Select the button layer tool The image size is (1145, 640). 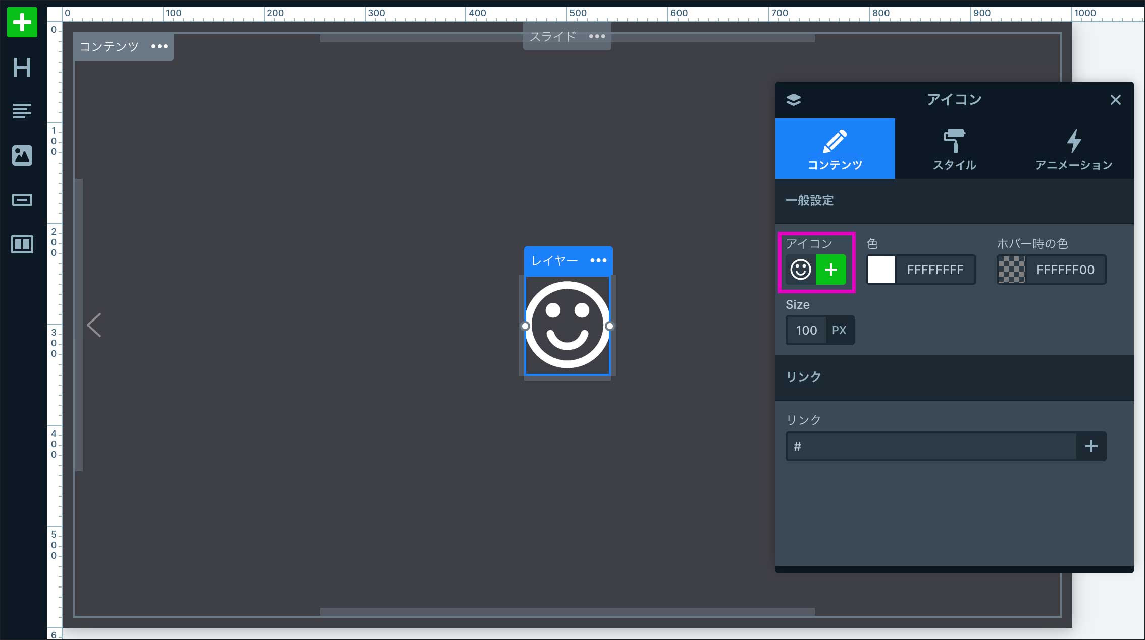click(x=22, y=200)
